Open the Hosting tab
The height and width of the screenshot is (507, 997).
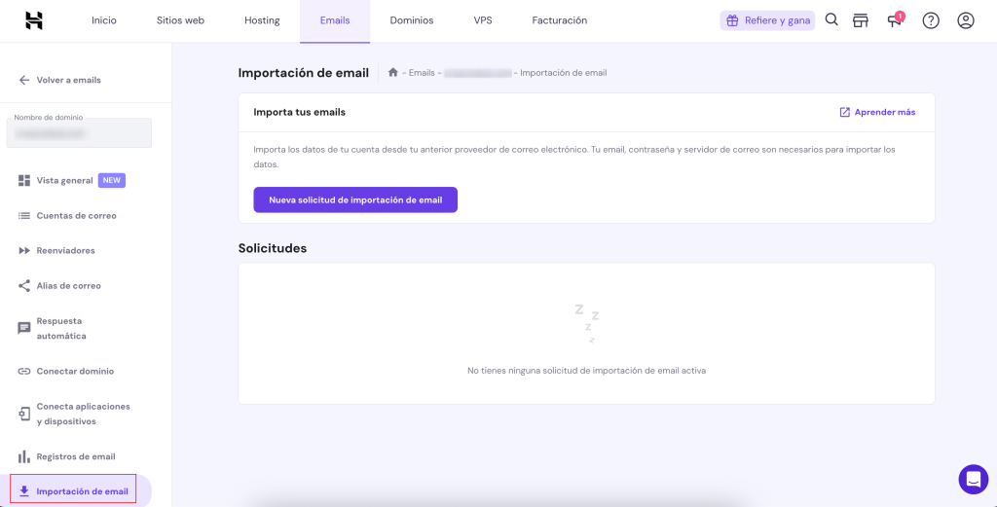262,20
